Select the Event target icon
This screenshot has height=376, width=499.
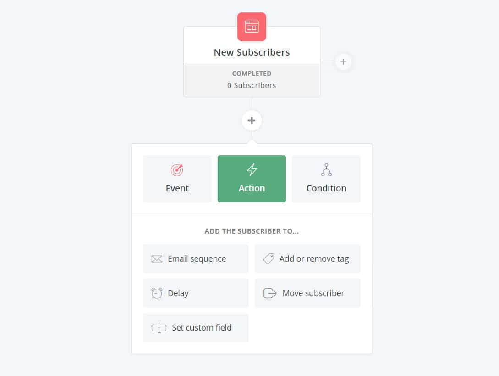click(x=177, y=170)
